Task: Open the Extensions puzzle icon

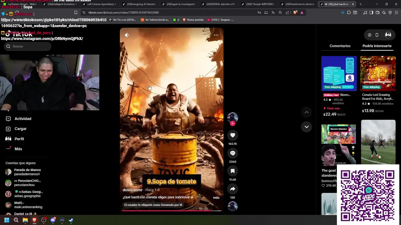Action: [x=349, y=12]
